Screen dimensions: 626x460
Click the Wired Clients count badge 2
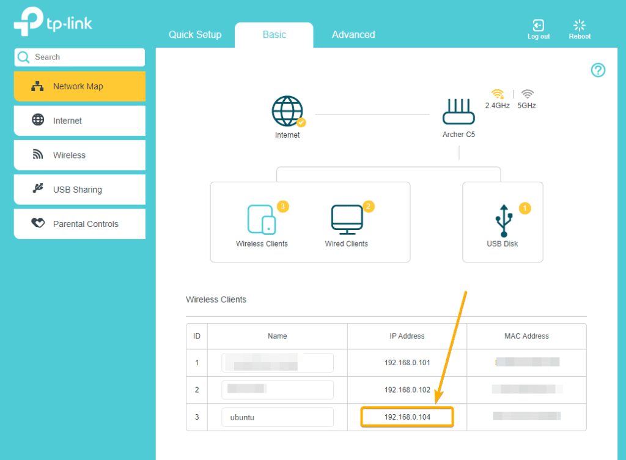[x=368, y=206]
